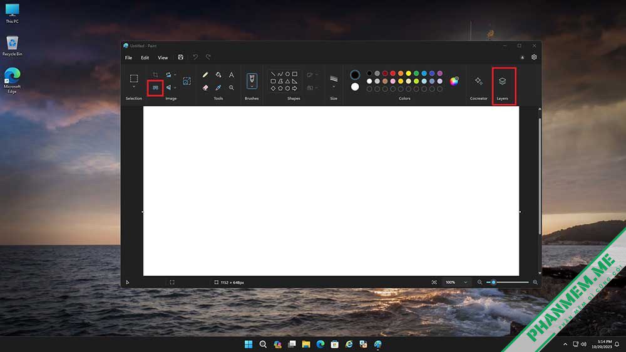Select Color 2 white background circle

coord(354,87)
